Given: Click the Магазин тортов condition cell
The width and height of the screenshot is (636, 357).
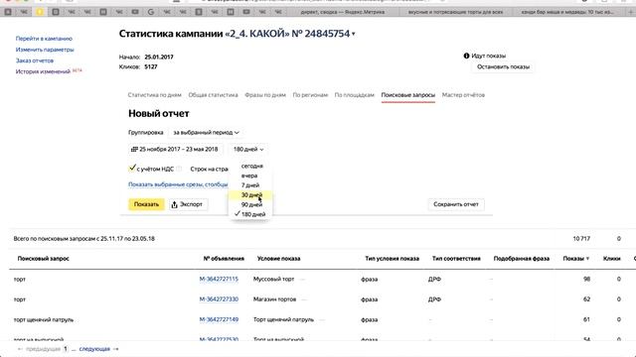Looking at the screenshot, I should tap(274, 299).
